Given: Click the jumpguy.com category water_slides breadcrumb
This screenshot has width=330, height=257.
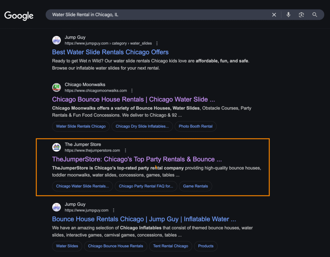Looking at the screenshot, I should pos(108,43).
